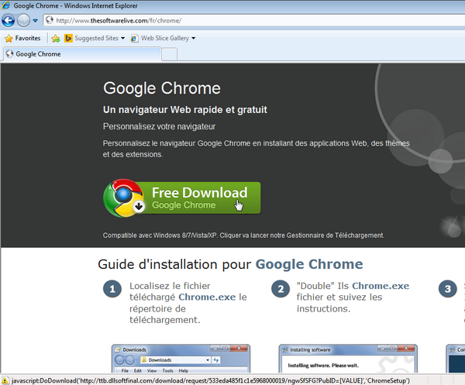Viewport: 465px width, 385px height.
Task: Select the Google Chrome browser tab
Action: click(82, 54)
